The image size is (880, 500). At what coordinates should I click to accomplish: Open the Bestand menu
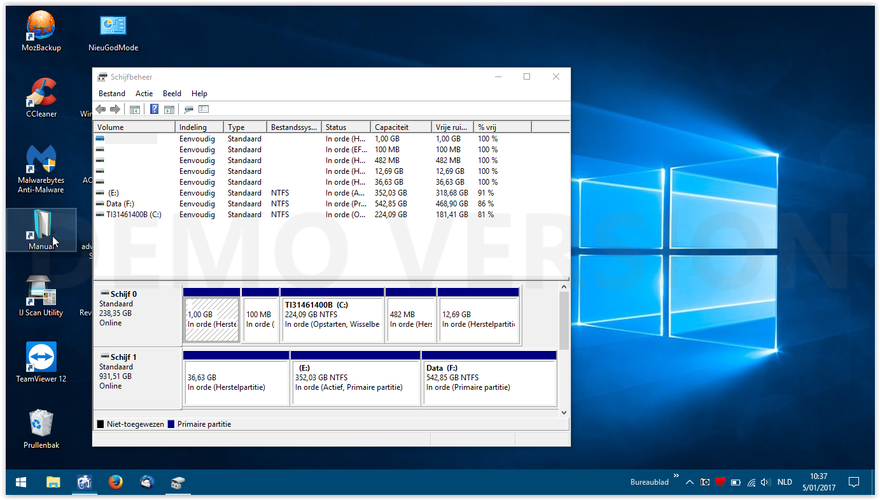point(112,94)
